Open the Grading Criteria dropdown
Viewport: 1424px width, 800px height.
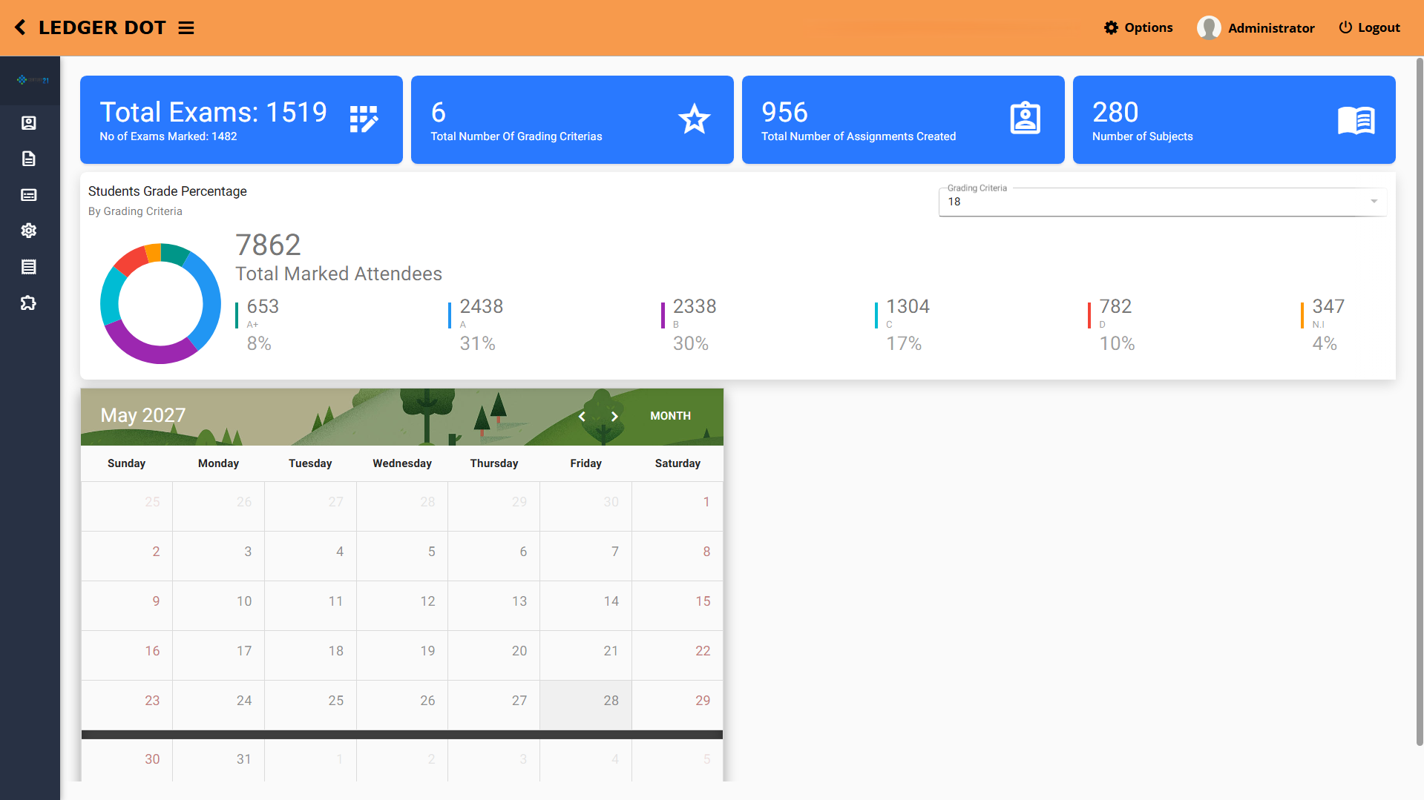coord(1163,202)
